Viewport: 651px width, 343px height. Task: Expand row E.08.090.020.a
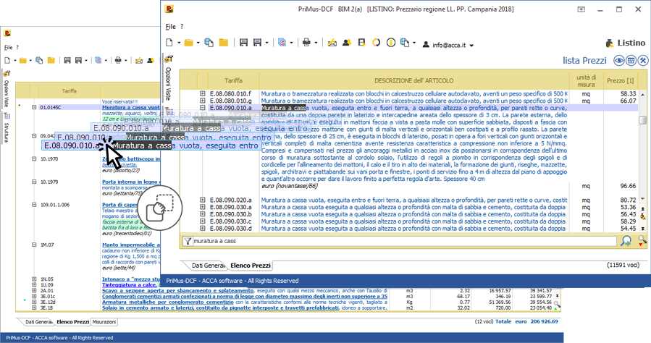point(202,200)
